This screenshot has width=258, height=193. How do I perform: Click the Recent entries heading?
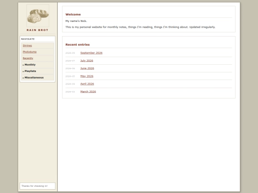point(77,45)
